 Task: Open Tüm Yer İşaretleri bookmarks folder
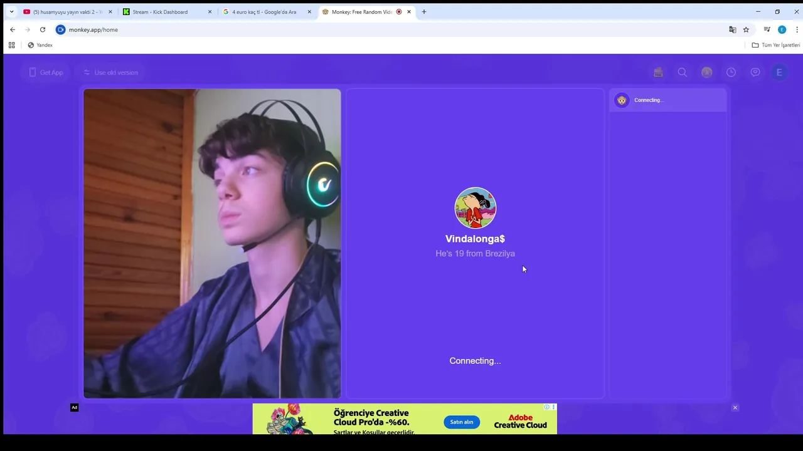[776, 45]
